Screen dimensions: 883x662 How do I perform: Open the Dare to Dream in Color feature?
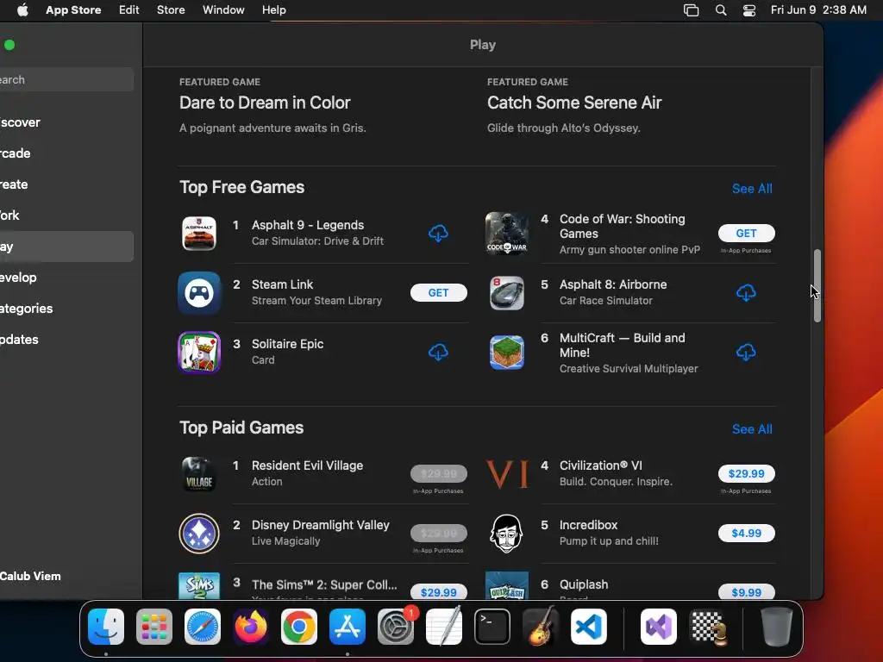265,103
